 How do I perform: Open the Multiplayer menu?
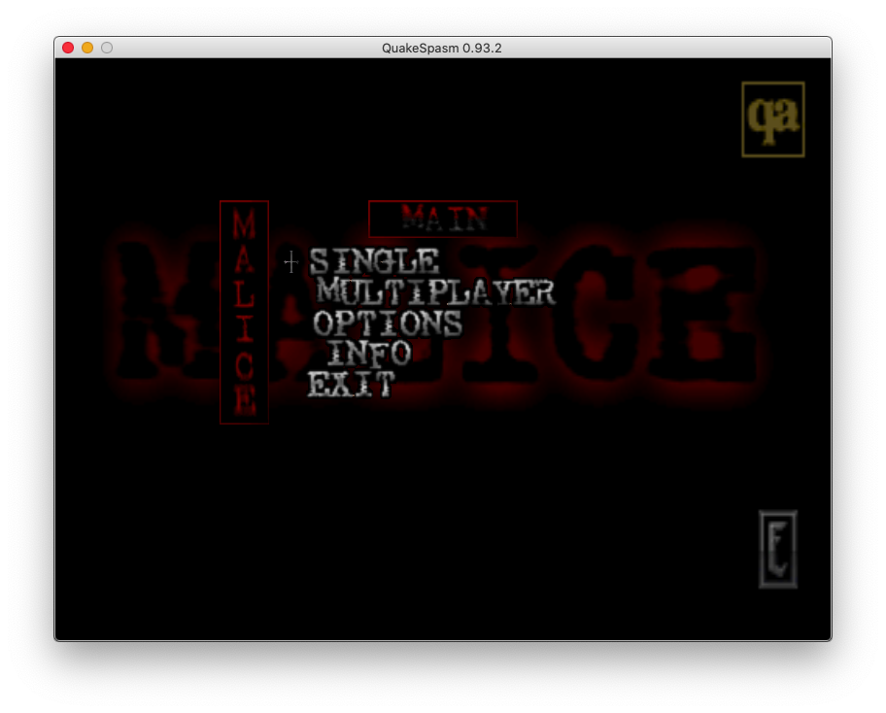(x=435, y=292)
